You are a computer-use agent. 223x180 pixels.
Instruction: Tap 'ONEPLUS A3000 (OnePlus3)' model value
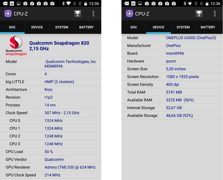tap(191, 38)
